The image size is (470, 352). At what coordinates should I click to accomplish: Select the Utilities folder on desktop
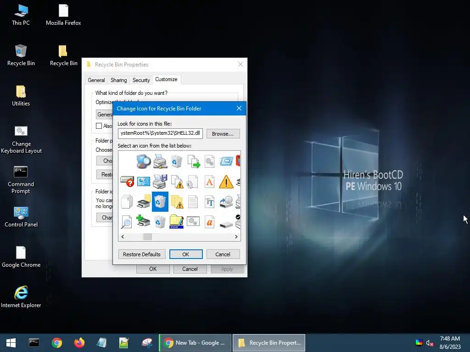pyautogui.click(x=21, y=96)
